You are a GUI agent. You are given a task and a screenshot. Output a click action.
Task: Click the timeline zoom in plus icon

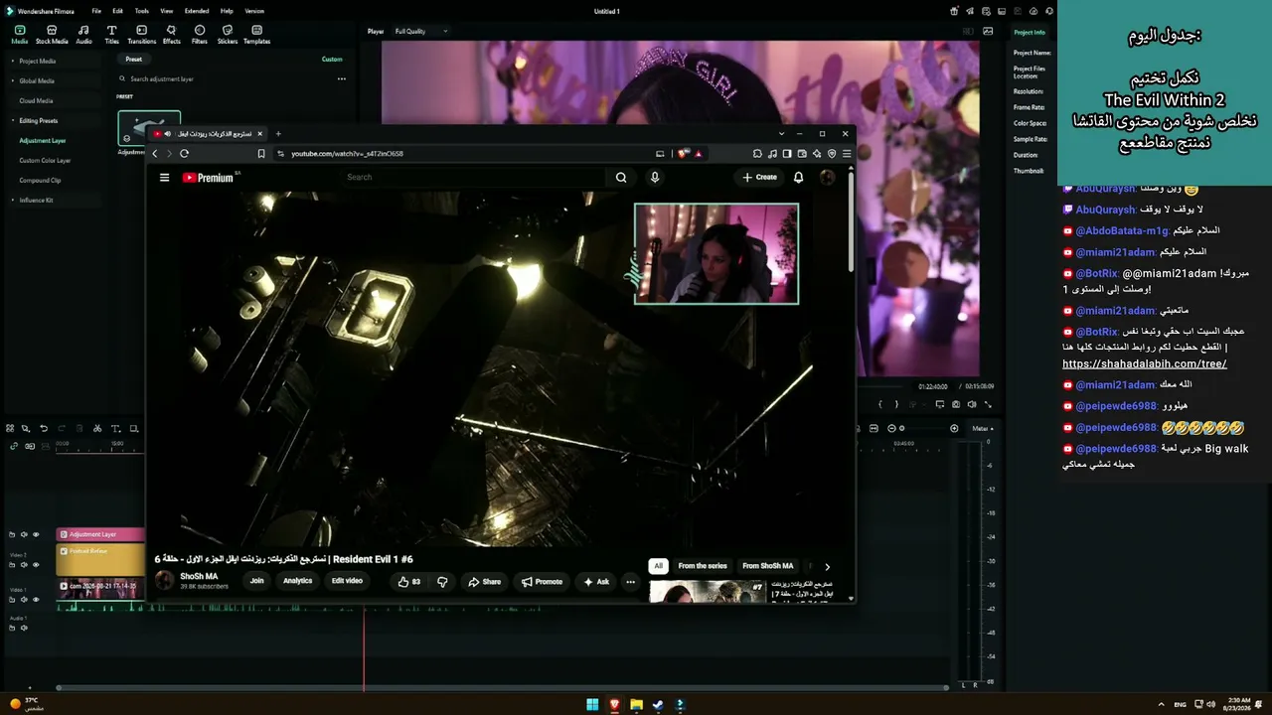tap(954, 428)
